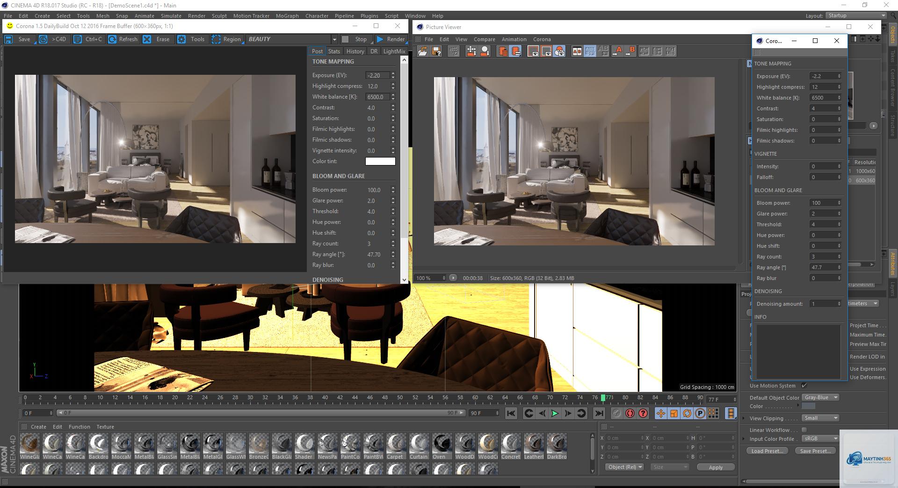Toggle the Use Motion System checkbox

pos(804,386)
